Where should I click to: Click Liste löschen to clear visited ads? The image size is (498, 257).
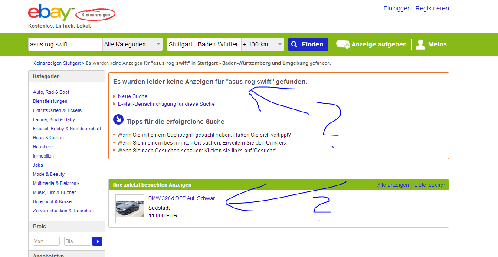pos(430,185)
